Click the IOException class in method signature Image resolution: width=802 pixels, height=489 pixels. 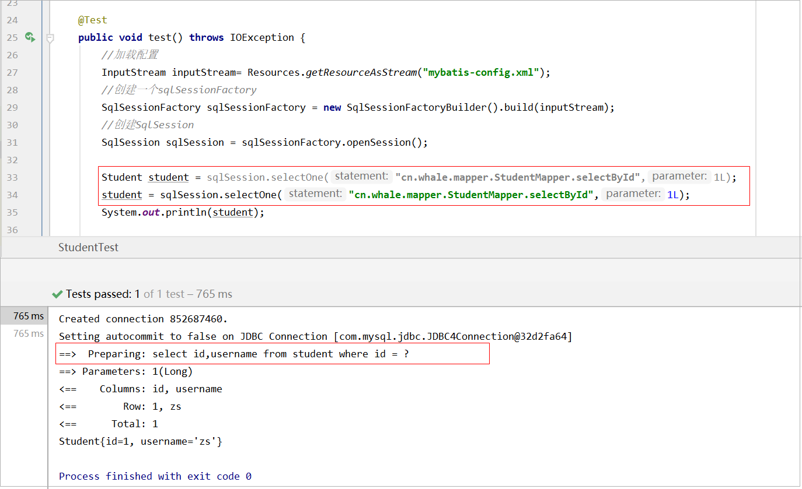click(261, 37)
